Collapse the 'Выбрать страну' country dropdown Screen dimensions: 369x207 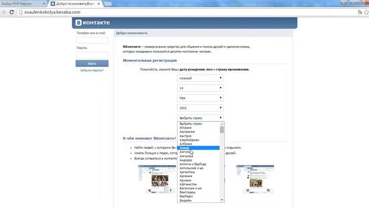tap(200, 118)
